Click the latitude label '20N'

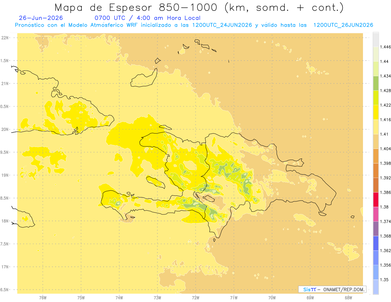[5, 129]
